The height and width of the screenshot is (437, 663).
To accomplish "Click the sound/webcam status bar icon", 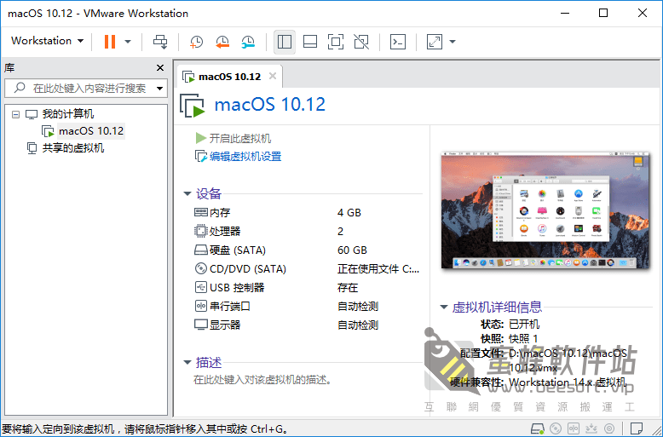I will [609, 428].
